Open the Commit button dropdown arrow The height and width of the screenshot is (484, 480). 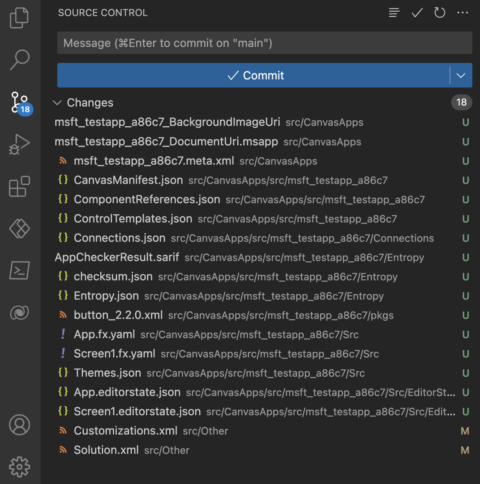point(461,75)
